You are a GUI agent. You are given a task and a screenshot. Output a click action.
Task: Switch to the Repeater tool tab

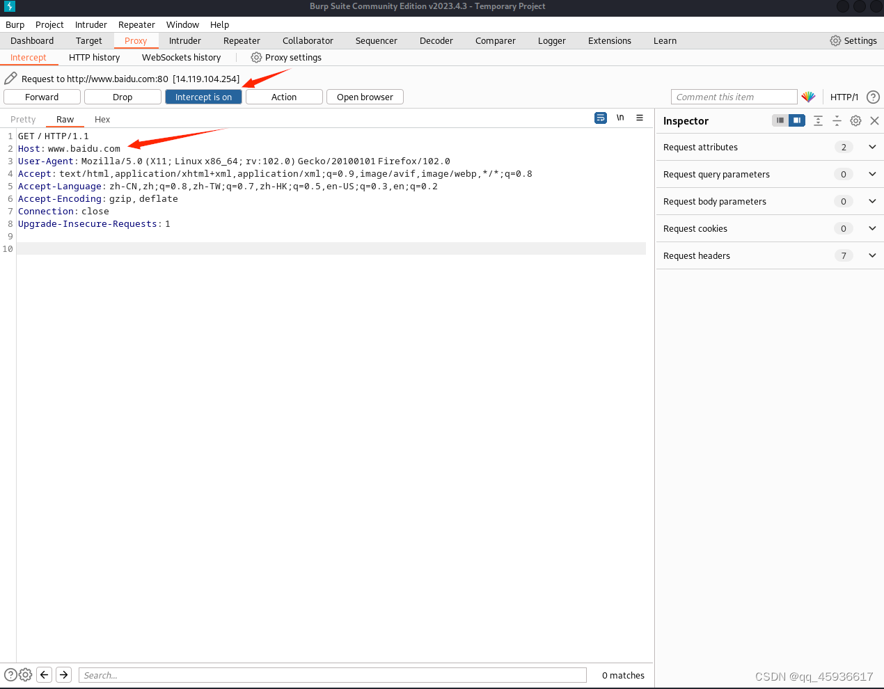[242, 41]
